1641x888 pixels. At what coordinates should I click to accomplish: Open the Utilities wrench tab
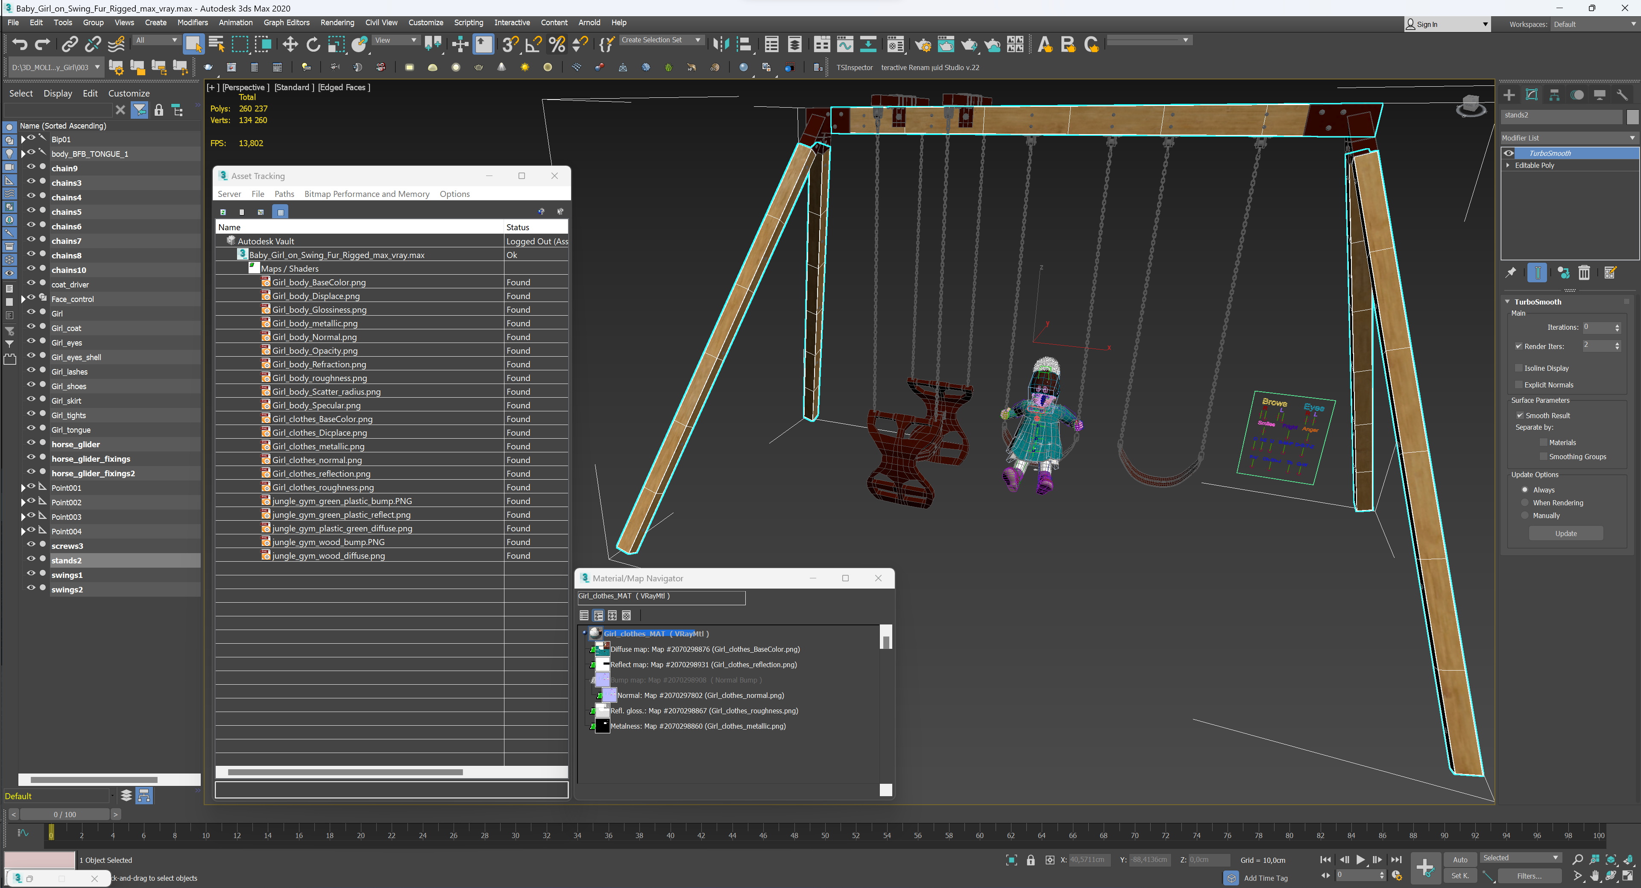(1622, 95)
